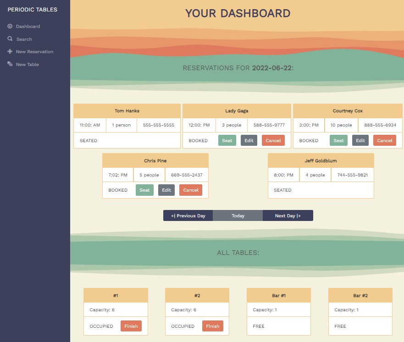Image resolution: width=404 pixels, height=342 pixels.
Task: Select the Tom Hanks reservation name
Action: point(127,111)
